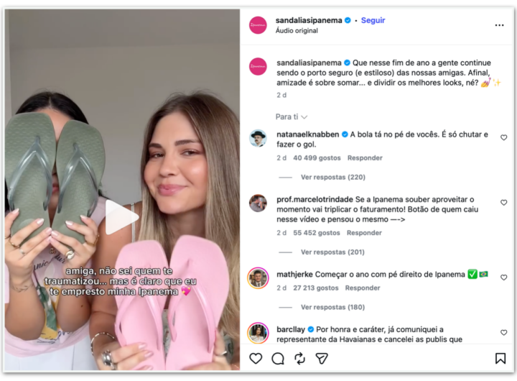Follow the account via Seguir
Viewport: 517px width, 381px height.
pos(373,20)
